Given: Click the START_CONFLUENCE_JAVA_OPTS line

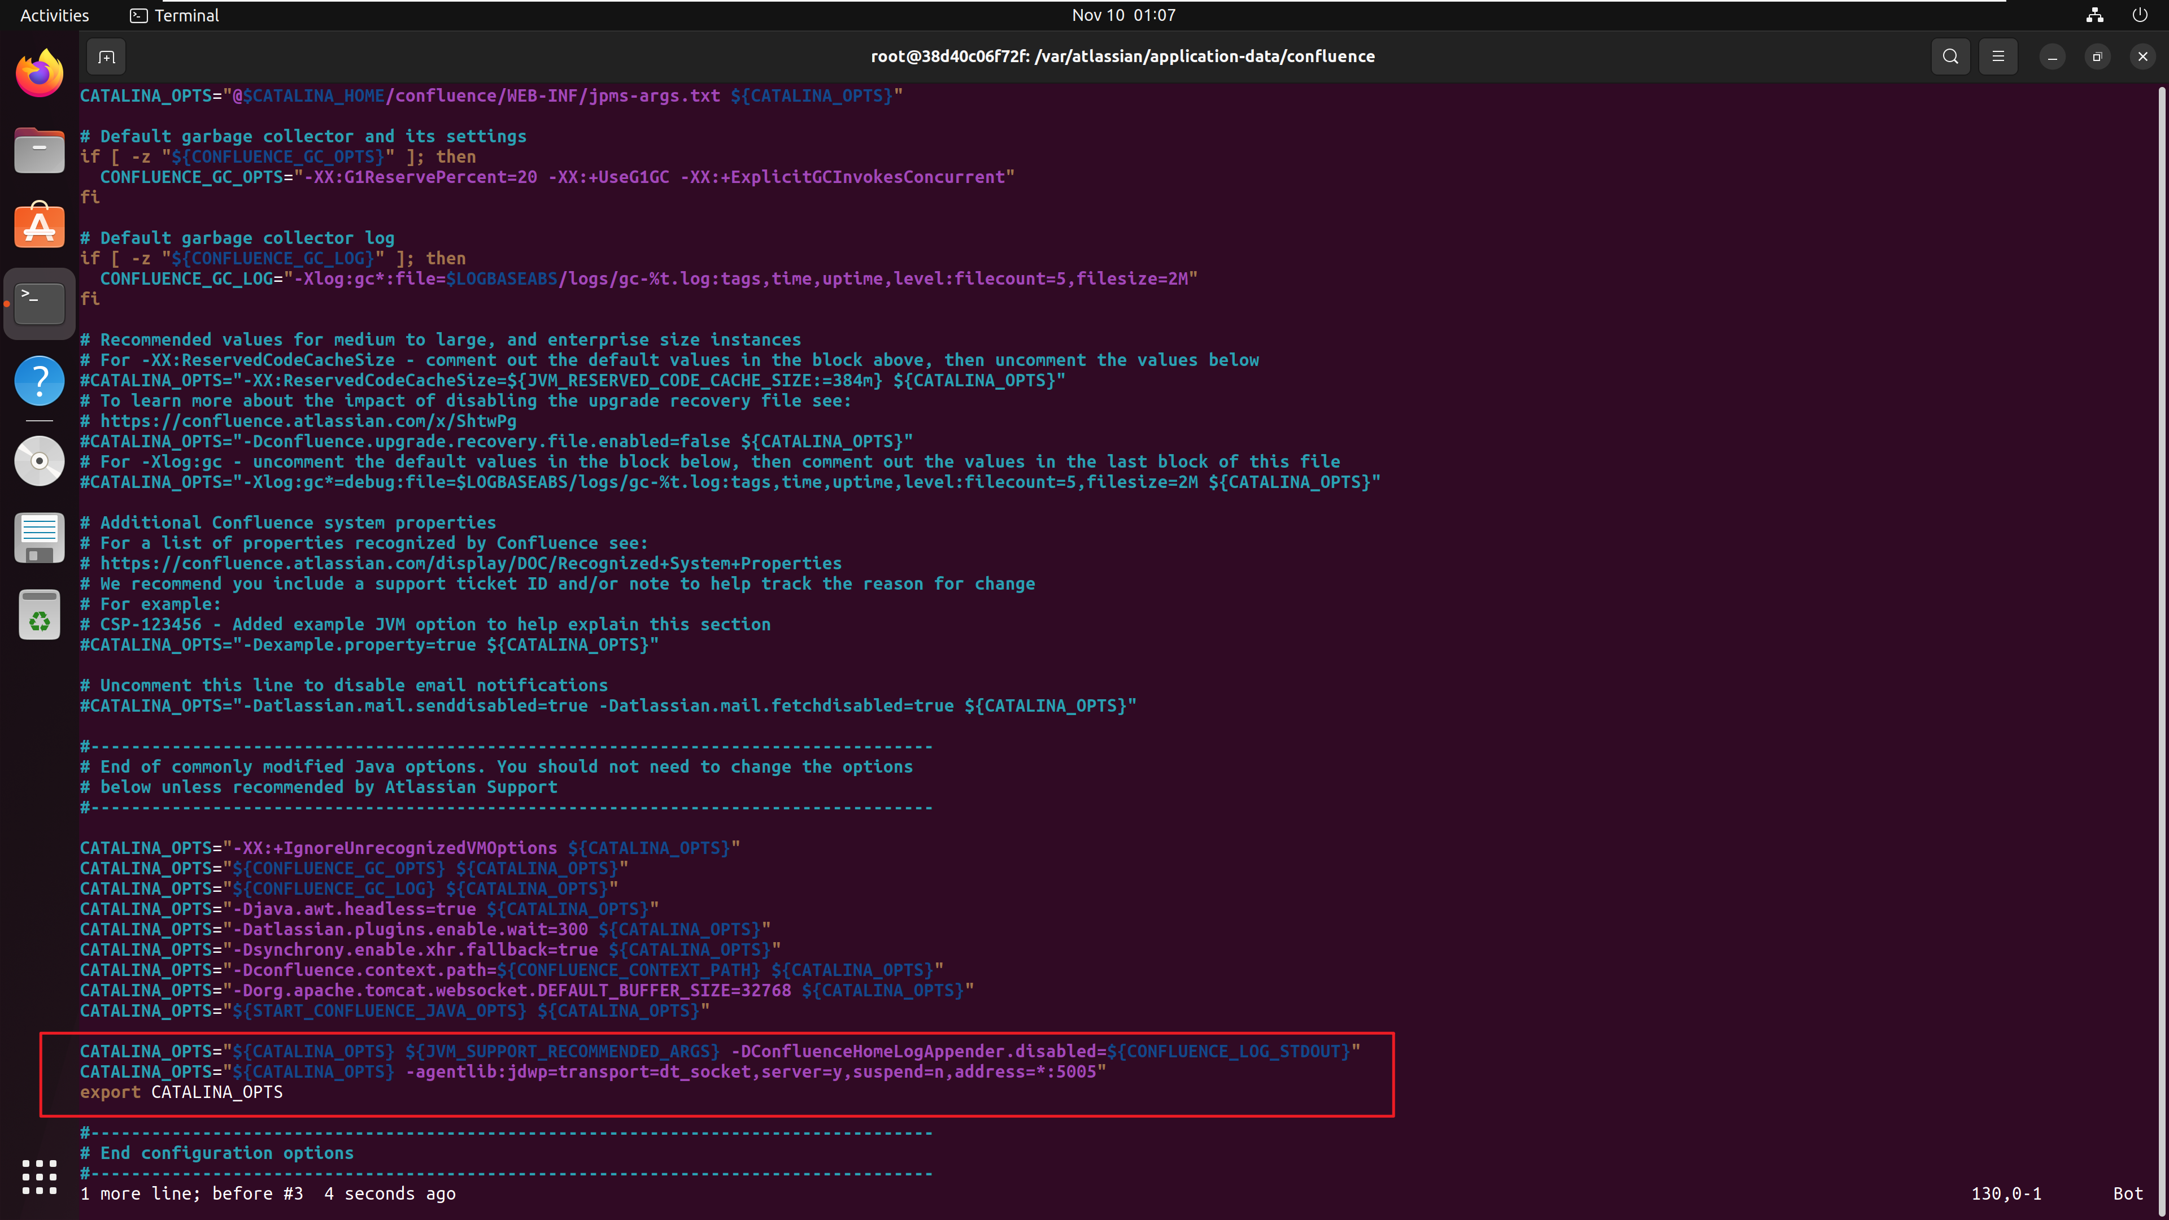Looking at the screenshot, I should coord(395,1010).
